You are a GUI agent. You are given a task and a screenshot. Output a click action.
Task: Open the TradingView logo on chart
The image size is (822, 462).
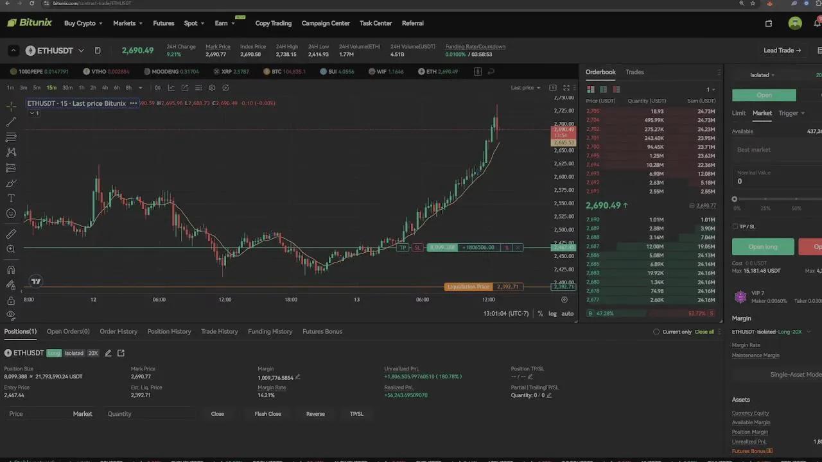(36, 281)
